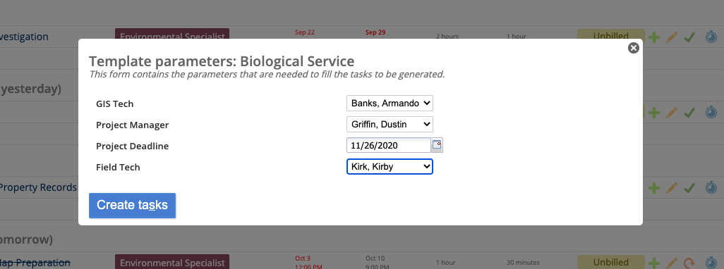Click green plus icon in Investigation row

point(654,37)
